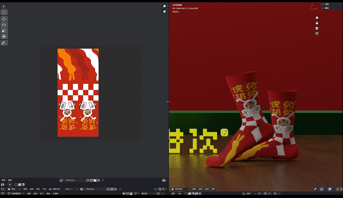Toggle proportional editing in 3D viewport bottom bar
Viewport: 343px width, 198px height.
click(x=275, y=193)
